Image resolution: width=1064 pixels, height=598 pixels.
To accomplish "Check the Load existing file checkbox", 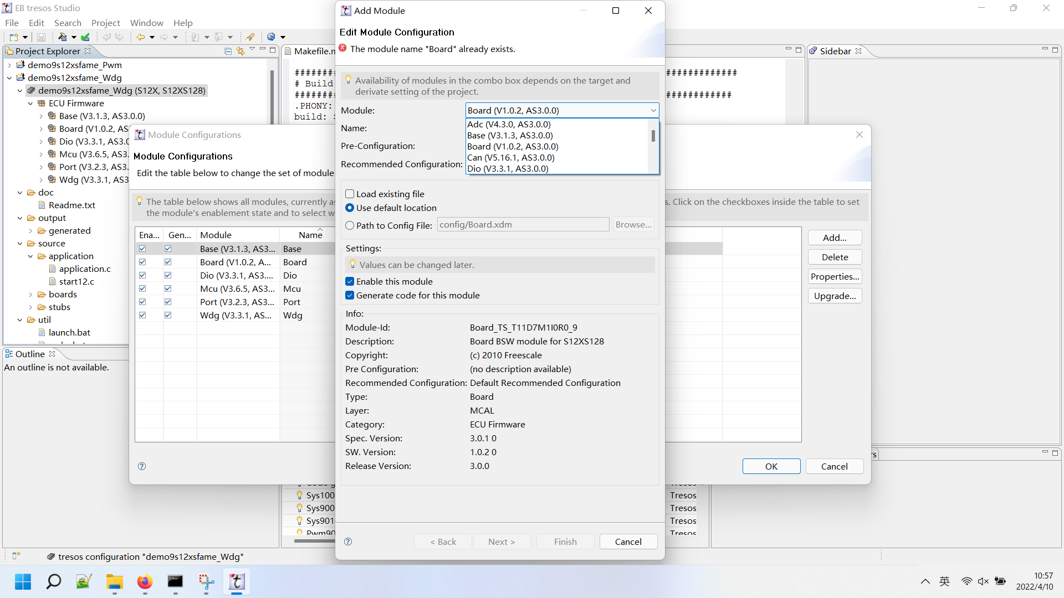I will [350, 194].
